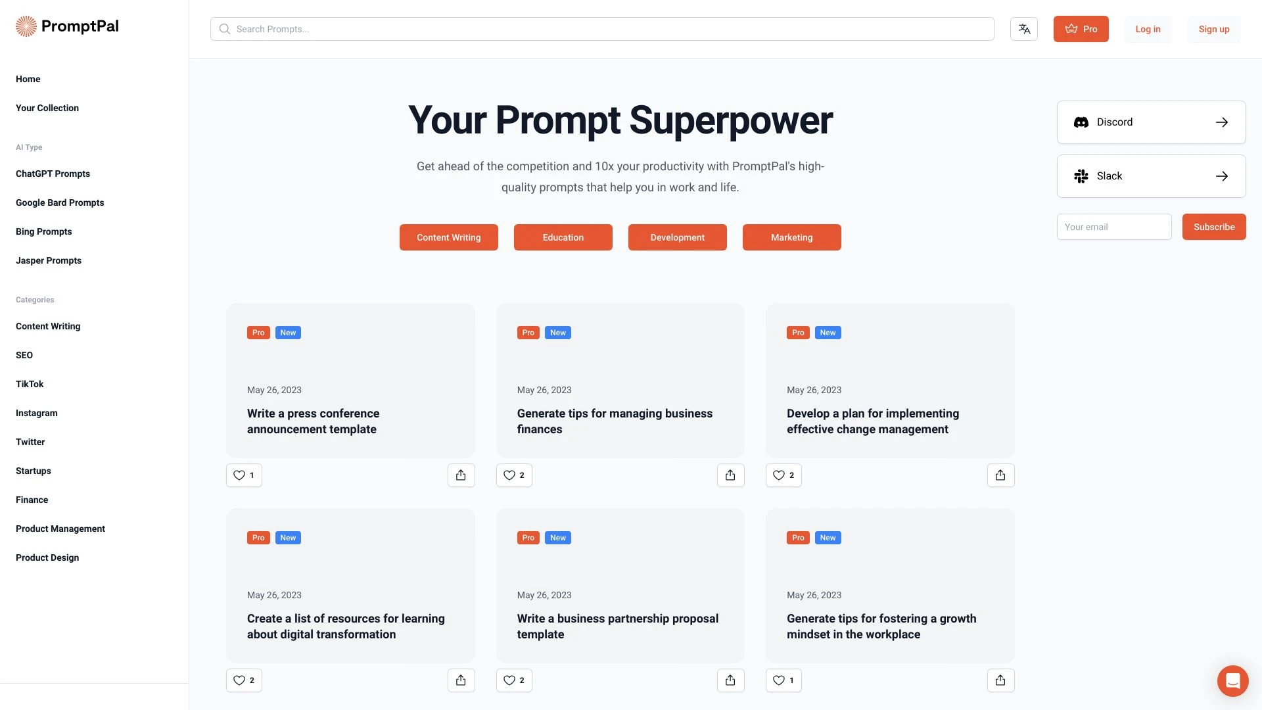Select the Content Writing filter tab
Viewport: 1262px width, 710px height.
pyautogui.click(x=448, y=237)
